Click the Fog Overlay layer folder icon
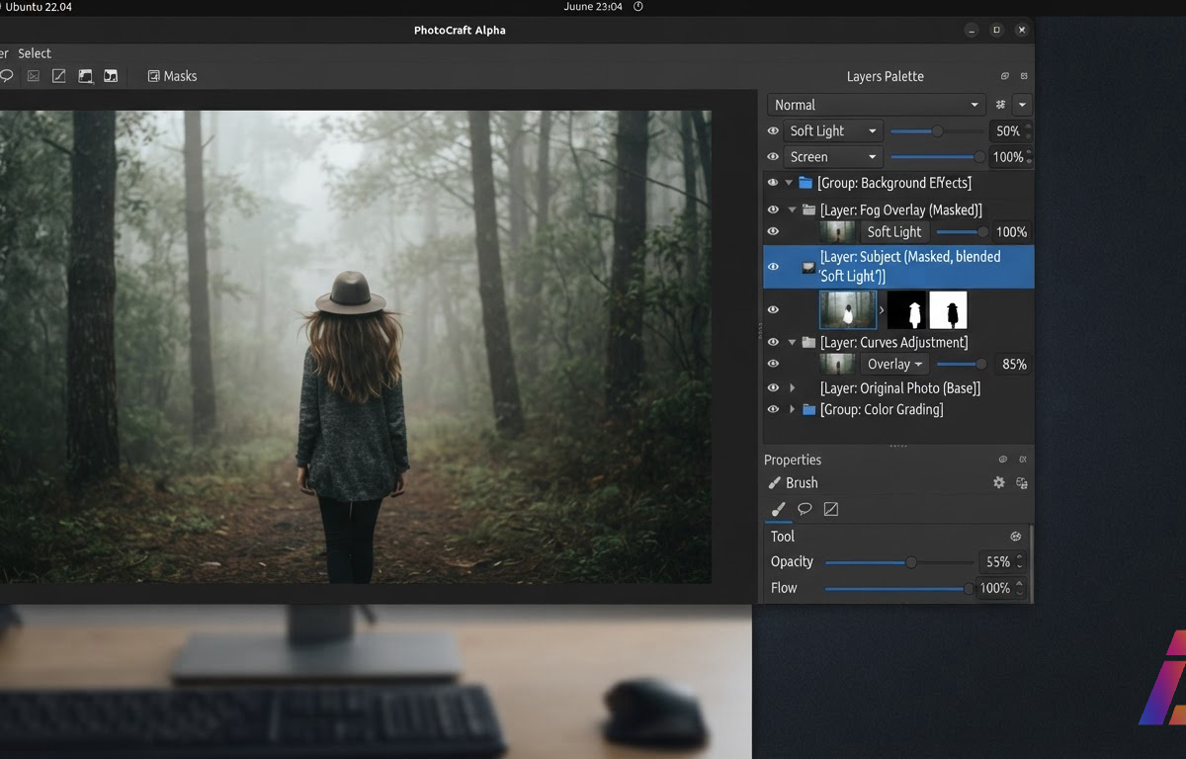The width and height of the screenshot is (1186, 759). pyautogui.click(x=808, y=210)
